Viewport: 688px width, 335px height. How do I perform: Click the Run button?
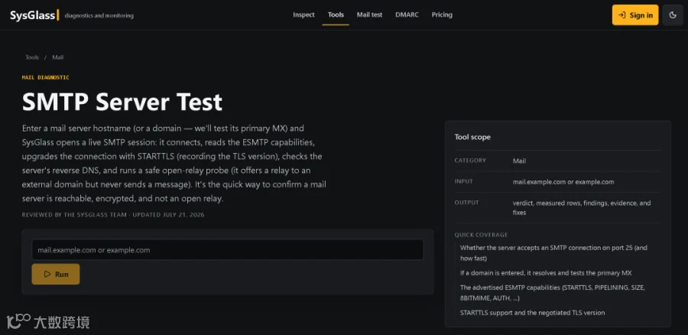pyautogui.click(x=56, y=275)
